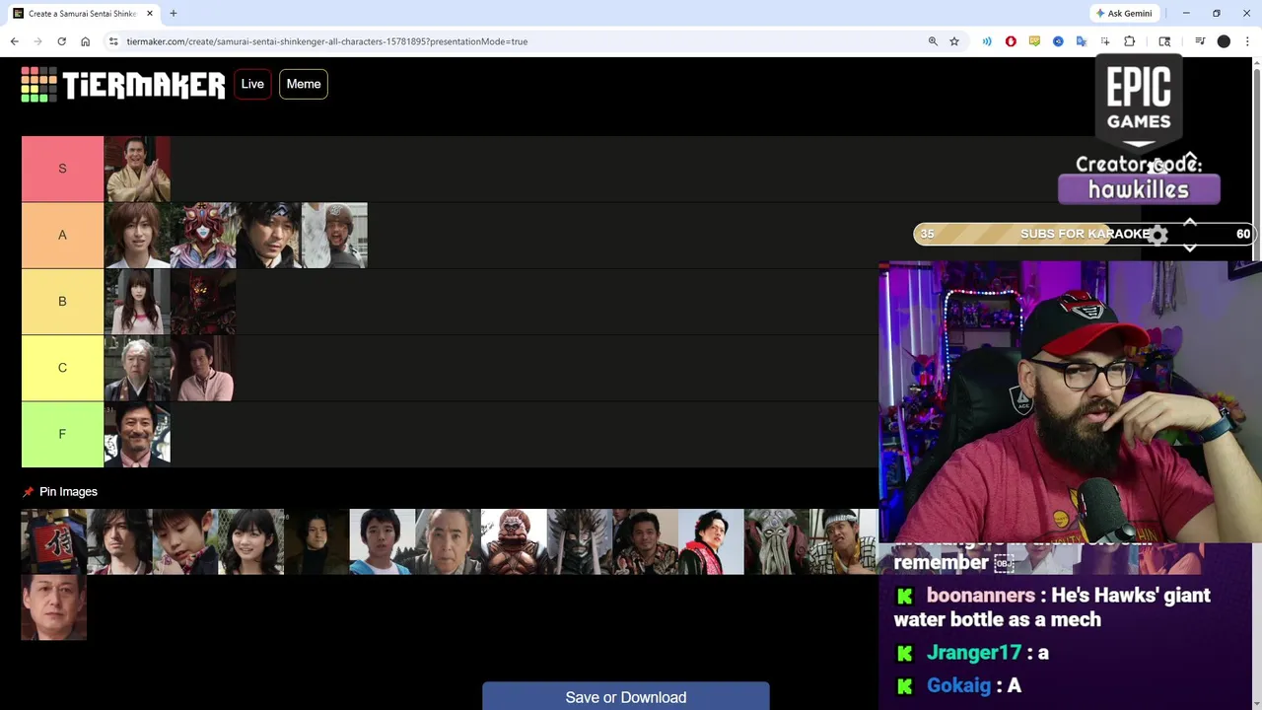Pick the brown muscular monster image in pool
The width and height of the screenshot is (1262, 710).
(514, 541)
